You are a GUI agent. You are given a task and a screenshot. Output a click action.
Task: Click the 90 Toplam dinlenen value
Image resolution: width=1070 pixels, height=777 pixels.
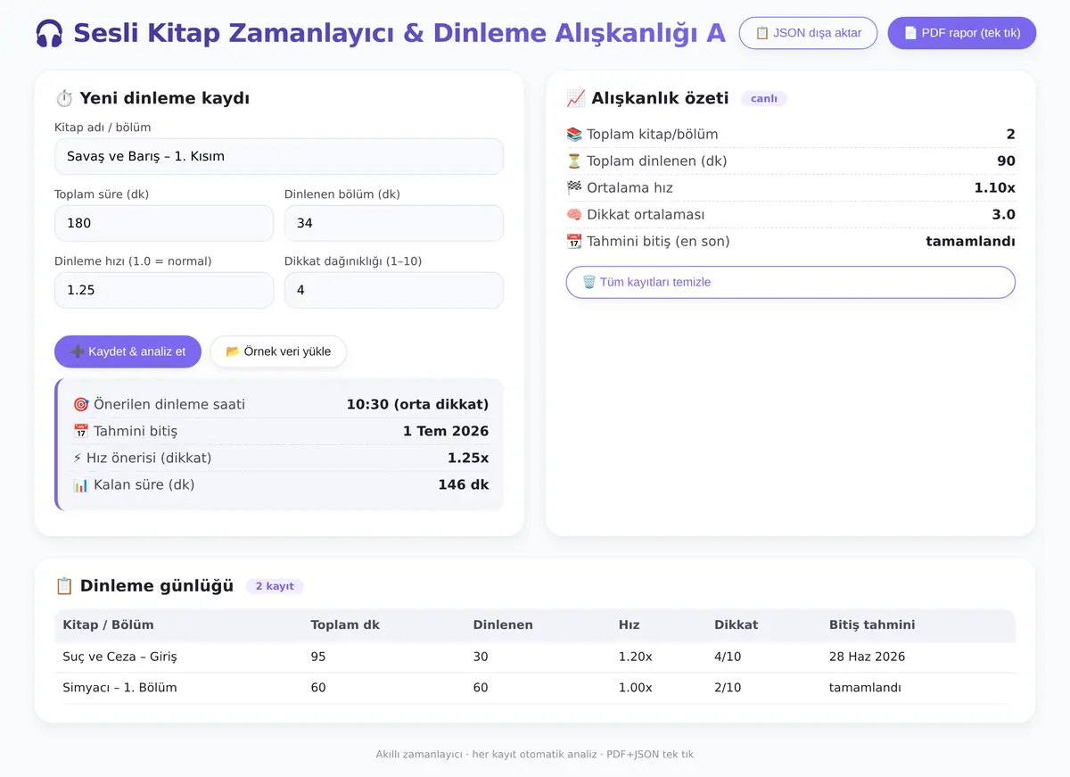(1007, 161)
